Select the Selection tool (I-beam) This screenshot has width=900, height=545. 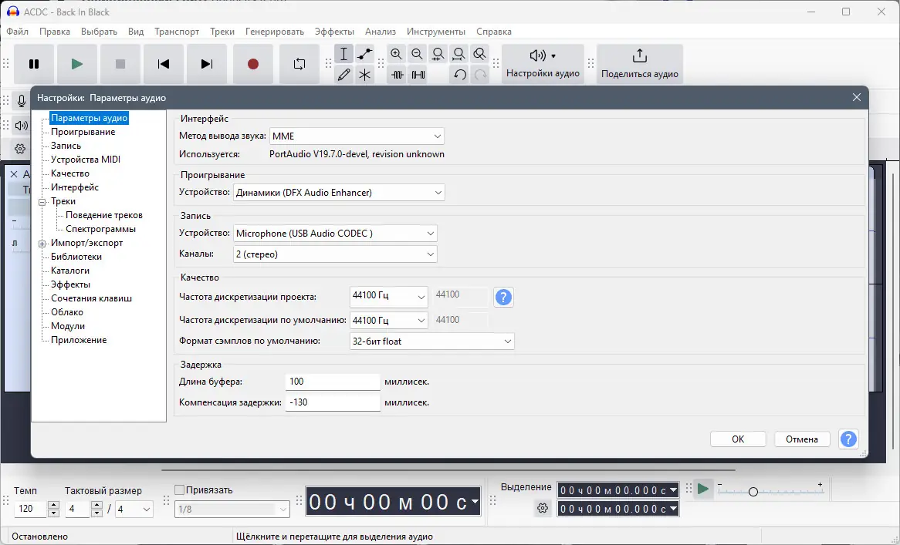click(343, 54)
